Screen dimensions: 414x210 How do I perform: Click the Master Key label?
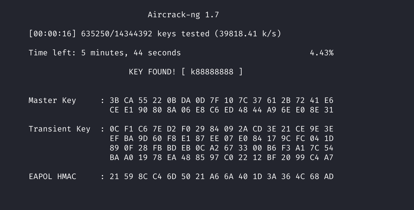click(52, 100)
